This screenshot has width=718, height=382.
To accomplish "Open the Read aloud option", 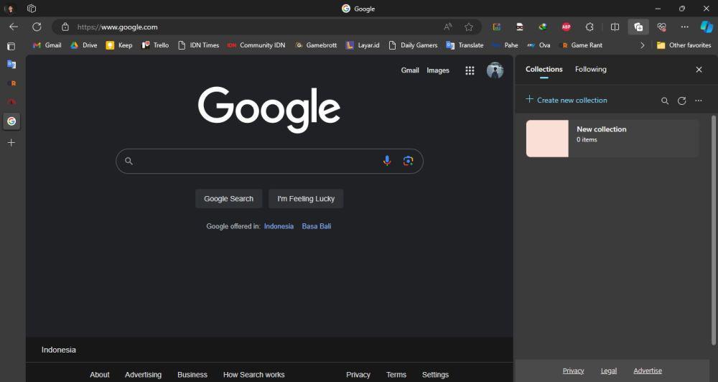I will [448, 27].
